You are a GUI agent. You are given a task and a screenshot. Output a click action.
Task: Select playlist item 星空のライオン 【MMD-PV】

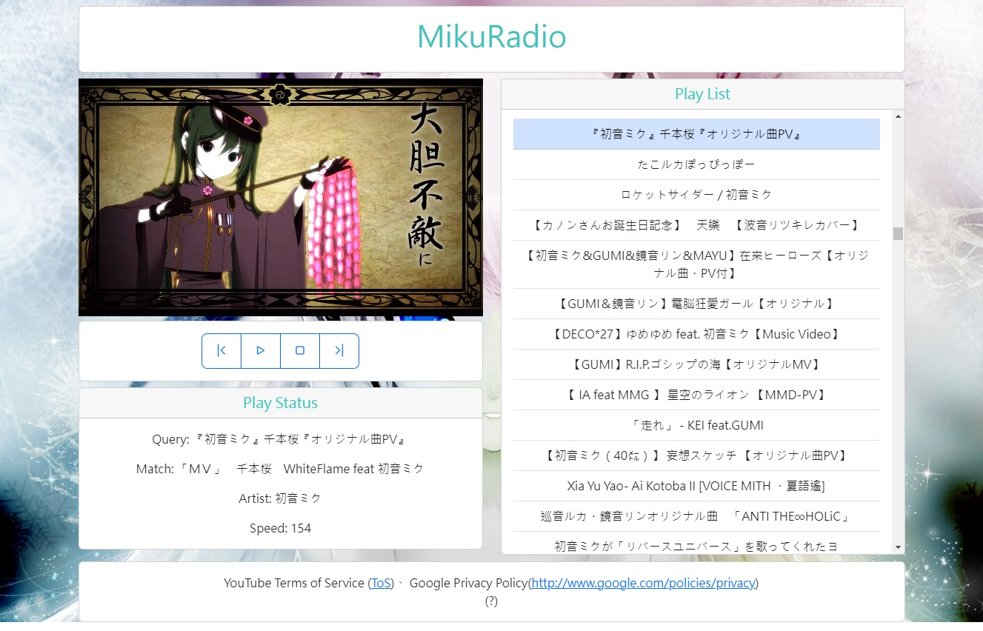[x=696, y=395]
